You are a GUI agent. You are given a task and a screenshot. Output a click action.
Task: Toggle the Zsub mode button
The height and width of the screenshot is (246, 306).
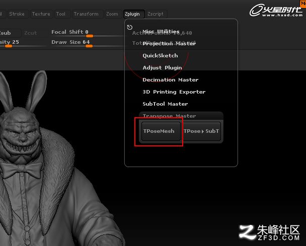coord(10,33)
